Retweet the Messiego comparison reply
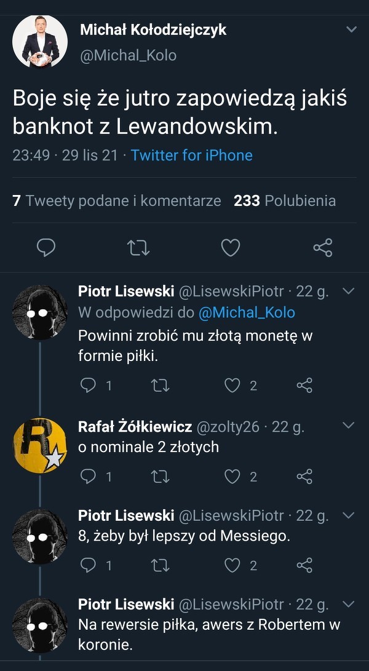Screen dimensions: 369x671 (x=160, y=565)
